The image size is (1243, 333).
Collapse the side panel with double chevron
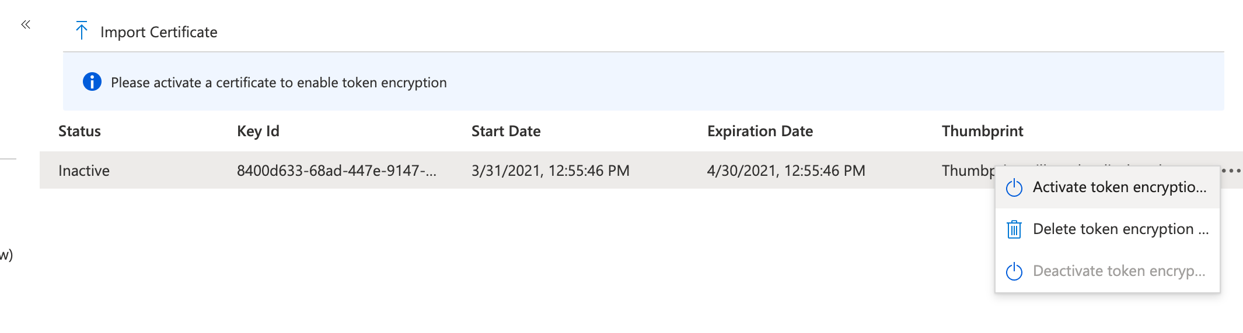25,24
